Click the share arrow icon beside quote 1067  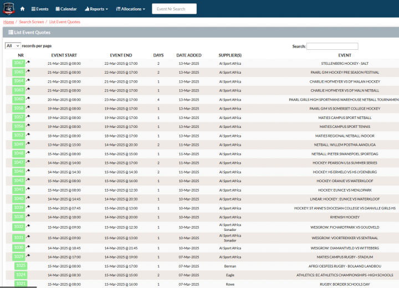click(x=28, y=62)
